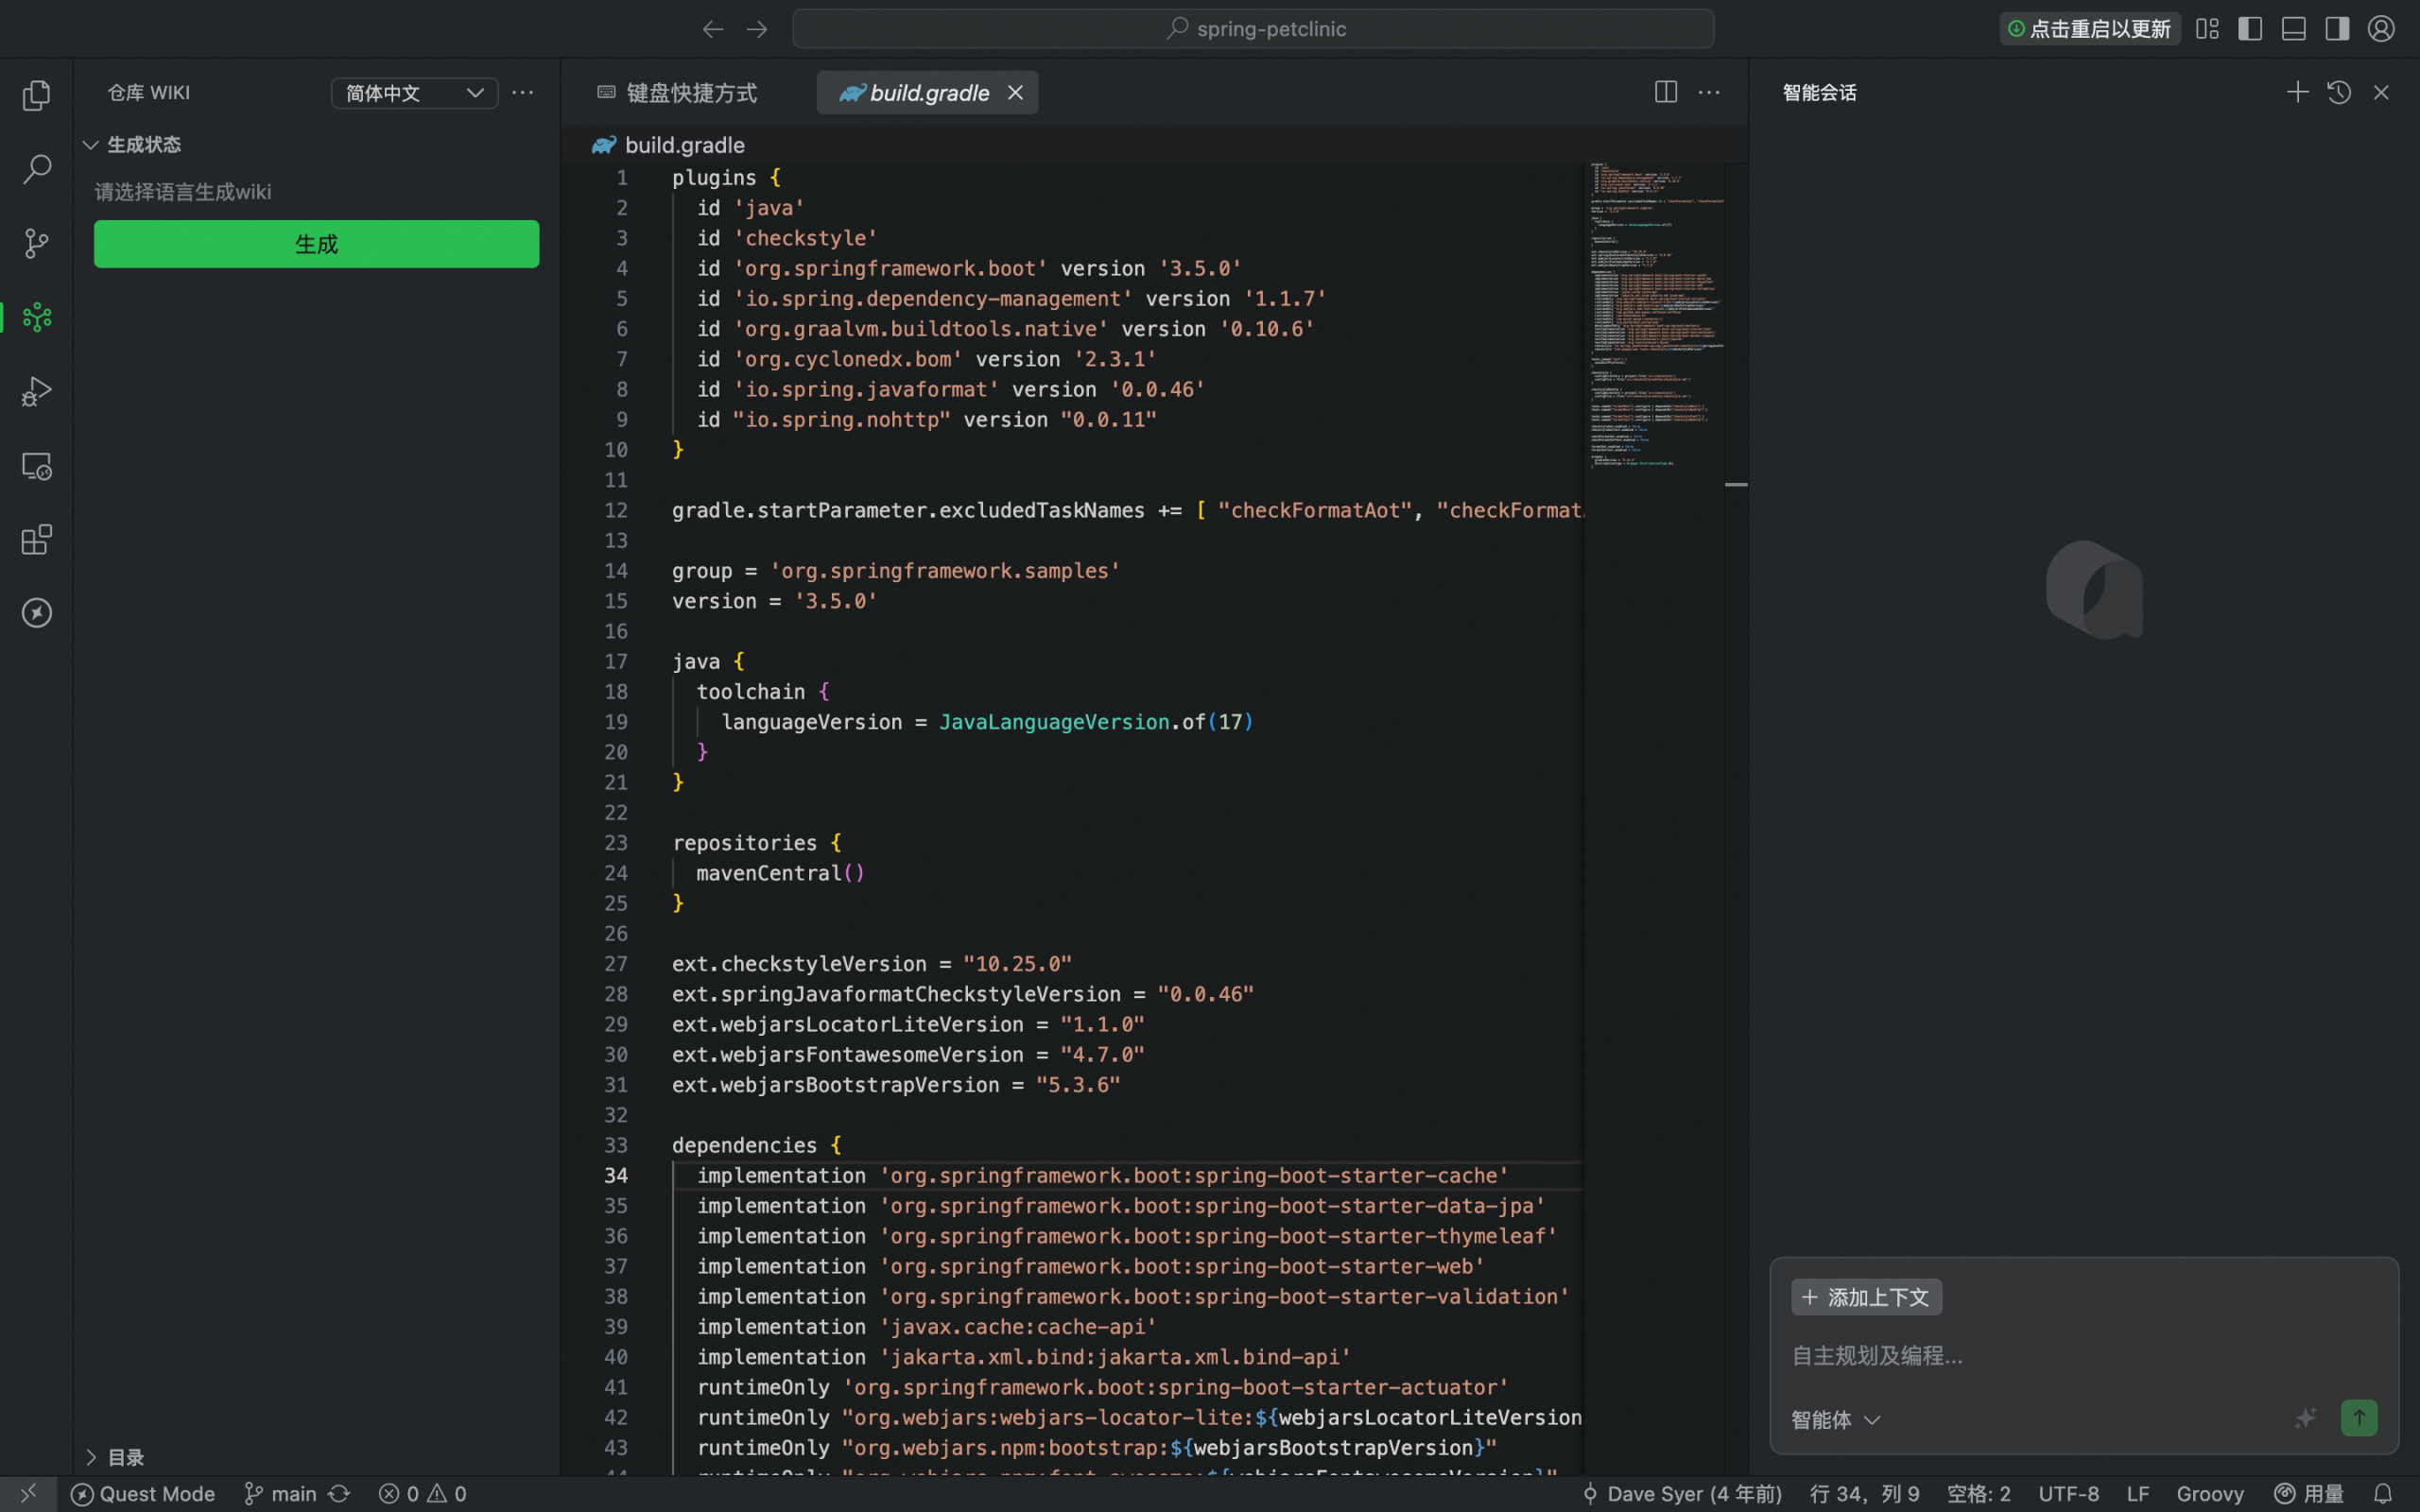The image size is (2420, 1512).
Task: Click the version = '3.5.0' line
Action: click(x=774, y=601)
